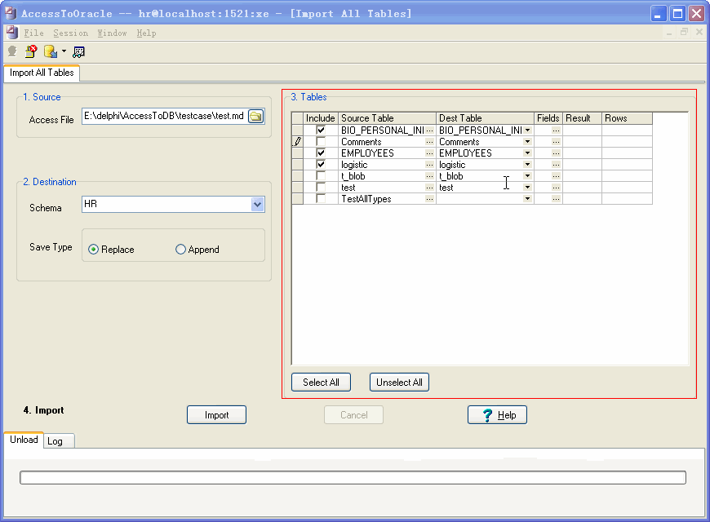Viewport: 710px width, 522px height.
Task: Uncheck Include for EMPLOYEES table
Action: point(321,153)
